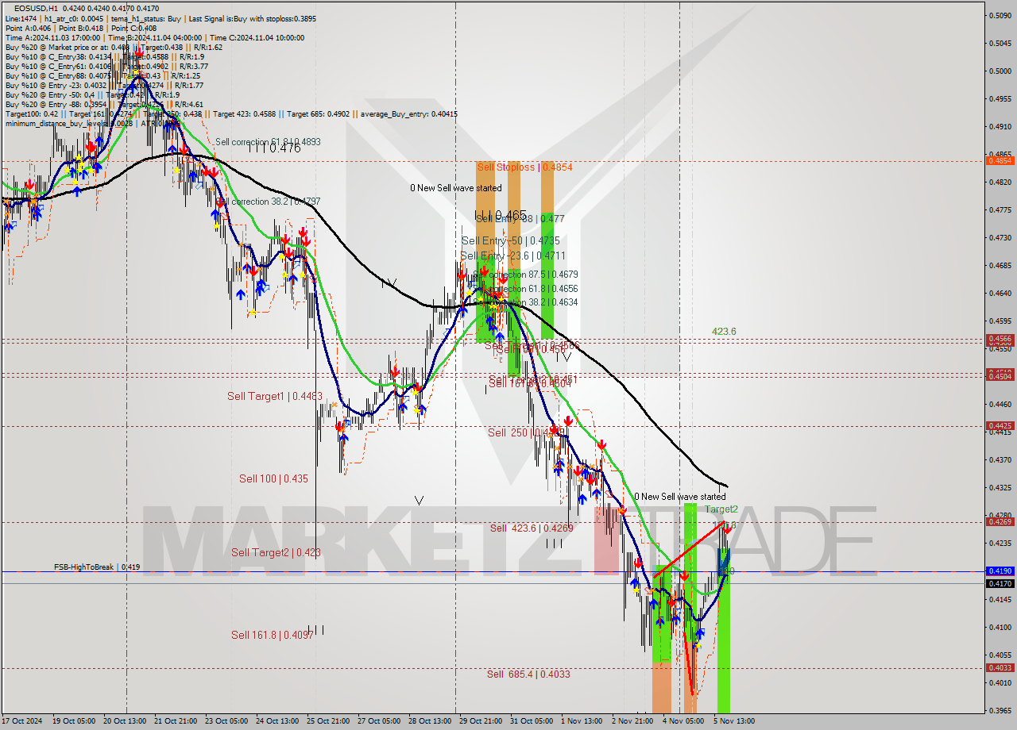The image size is (1017, 730).
Task: Click the EOSUSD,H1 symbol title
Action: (x=35, y=9)
